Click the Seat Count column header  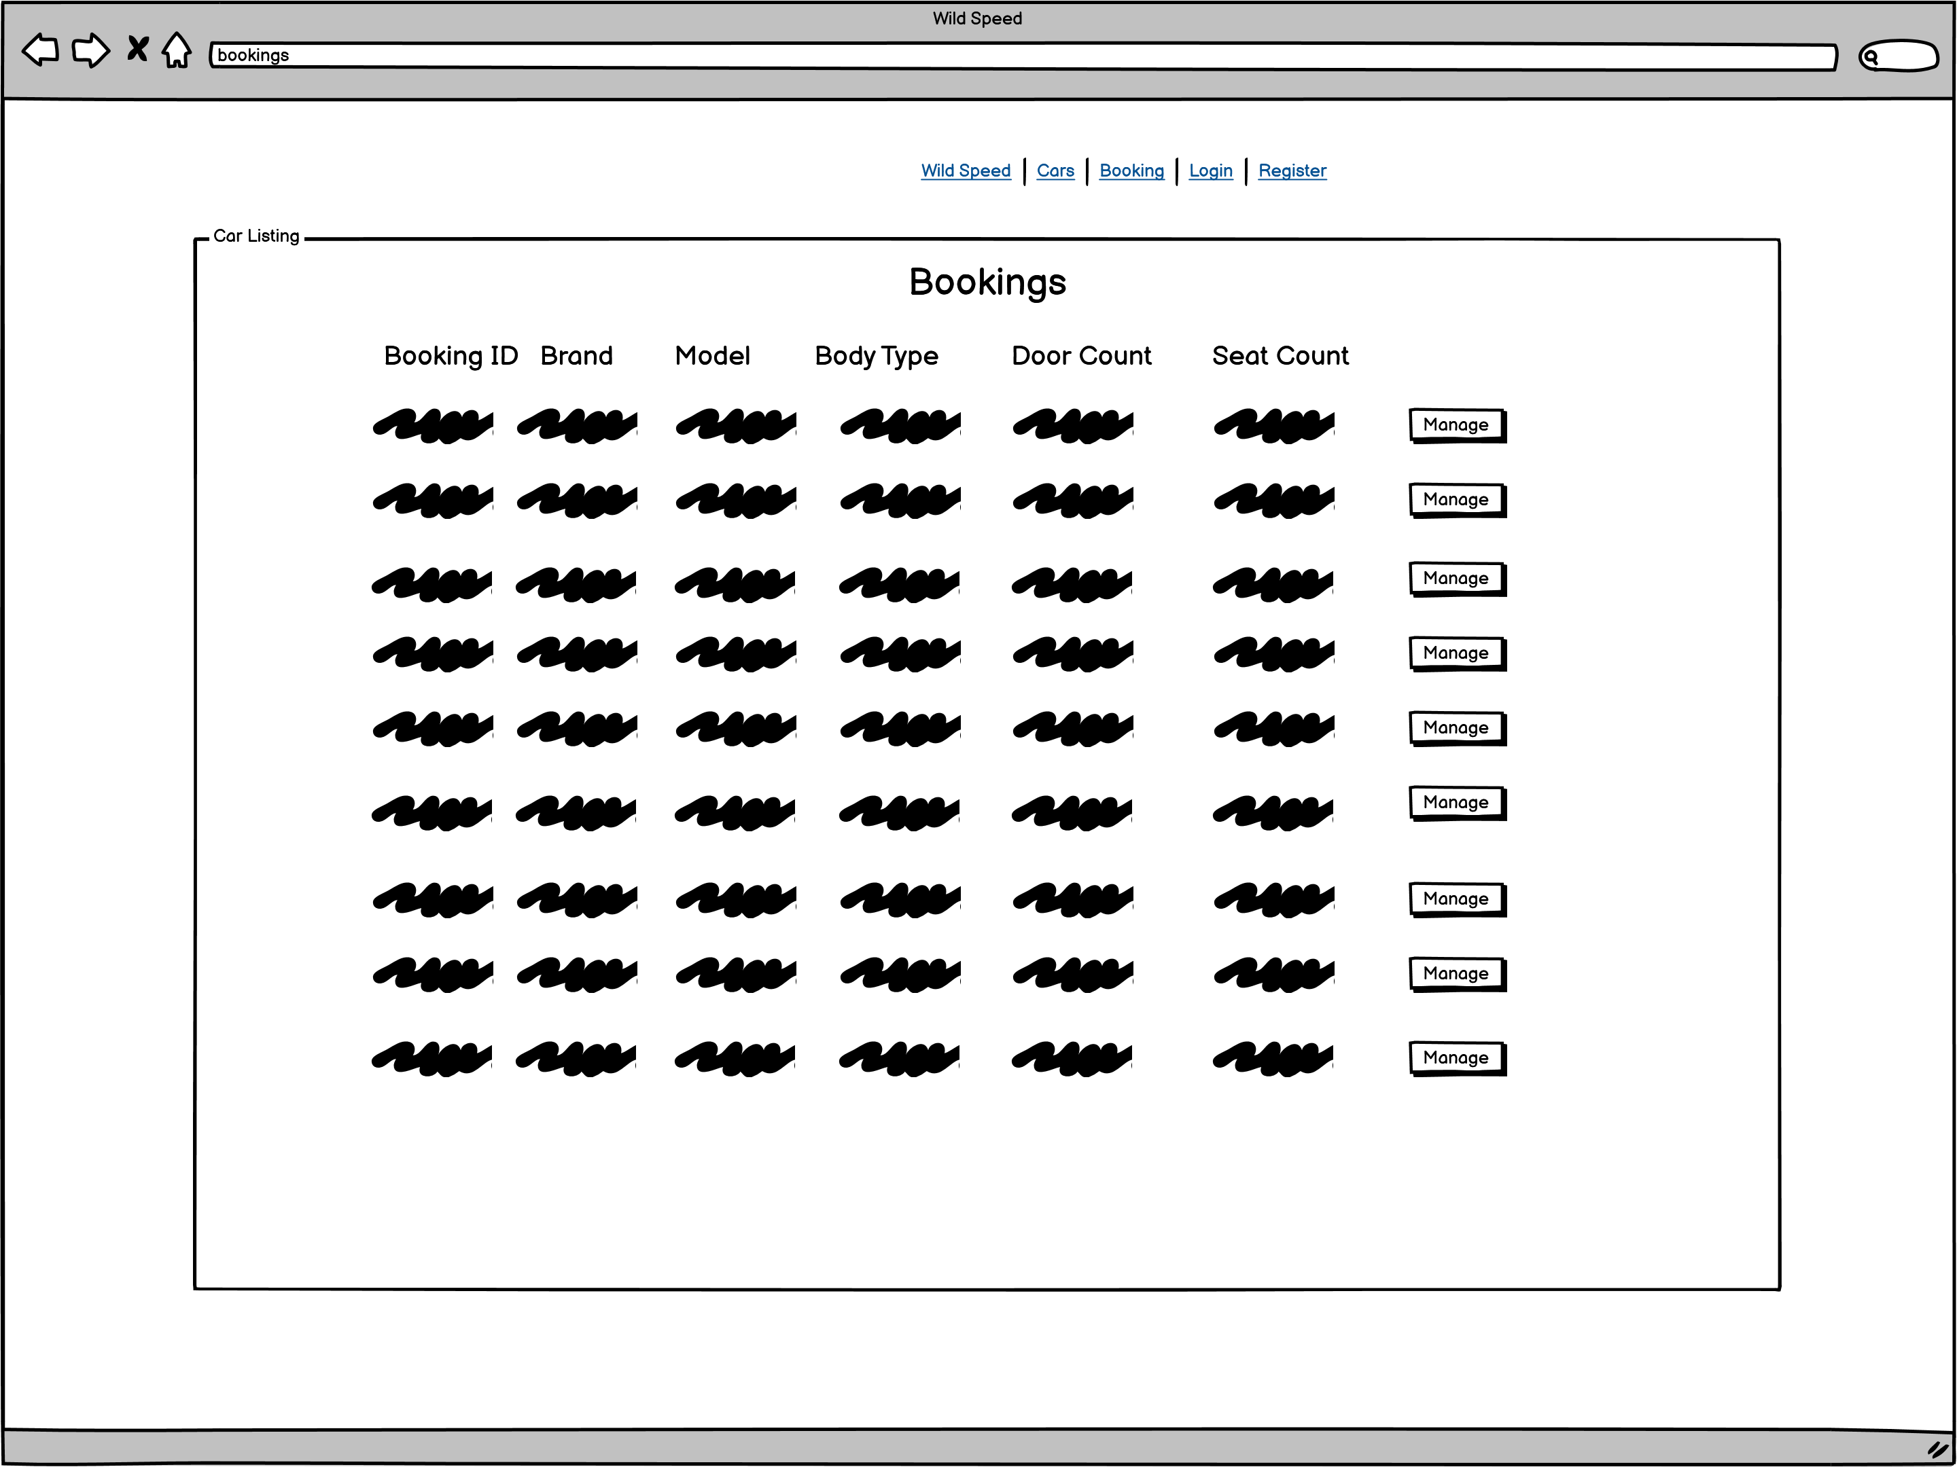pyautogui.click(x=1280, y=355)
